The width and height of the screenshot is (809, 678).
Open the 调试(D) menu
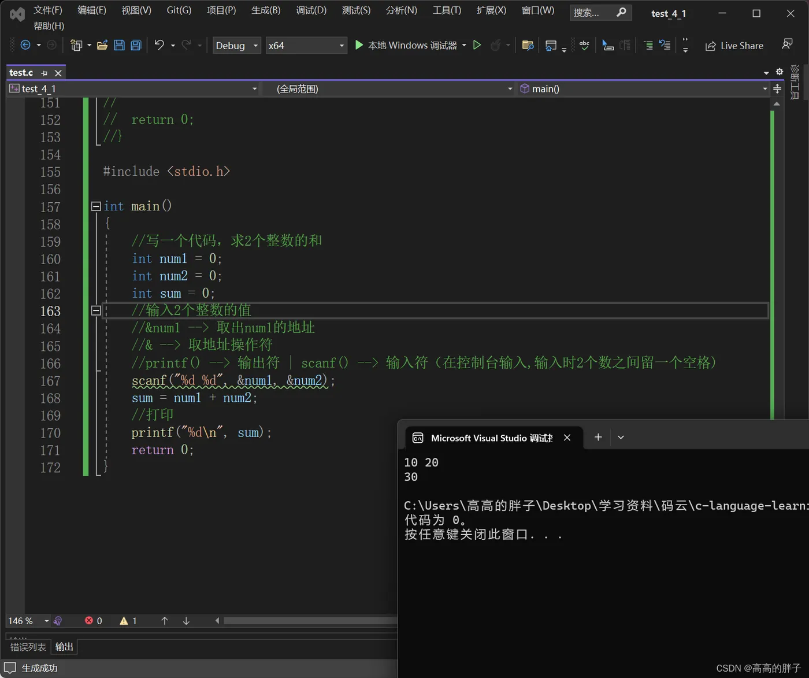pyautogui.click(x=311, y=10)
